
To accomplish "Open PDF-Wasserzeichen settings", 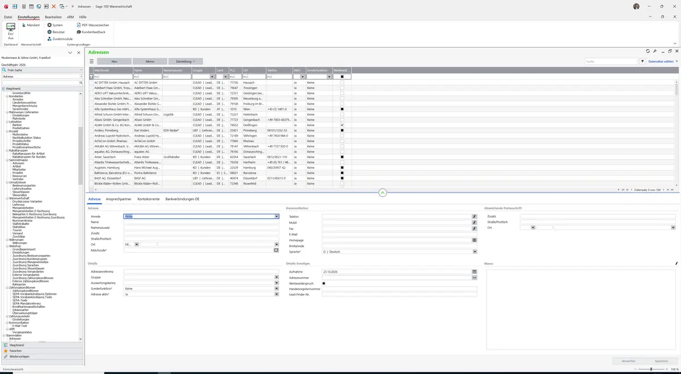I will point(93,25).
